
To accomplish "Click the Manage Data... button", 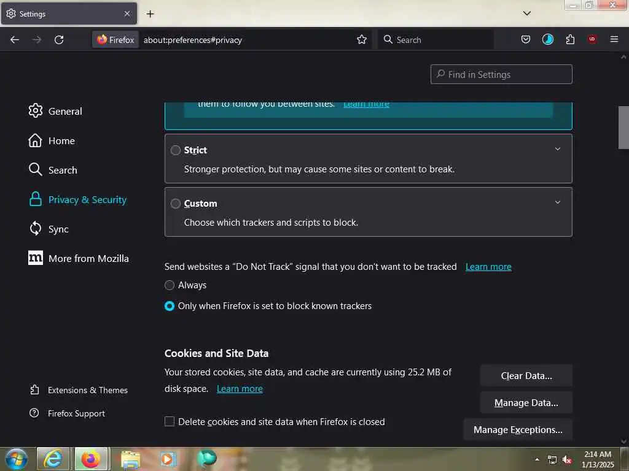I will click(526, 402).
